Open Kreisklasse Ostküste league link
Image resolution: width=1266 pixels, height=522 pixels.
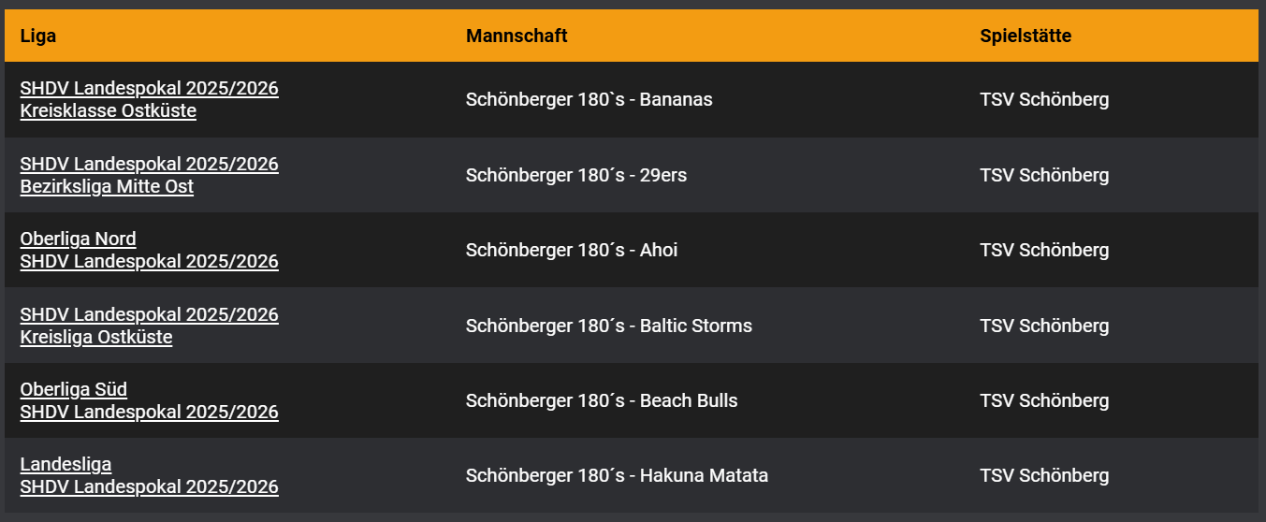[x=108, y=110]
